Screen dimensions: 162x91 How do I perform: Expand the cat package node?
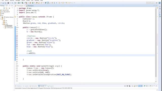coord(3,21)
